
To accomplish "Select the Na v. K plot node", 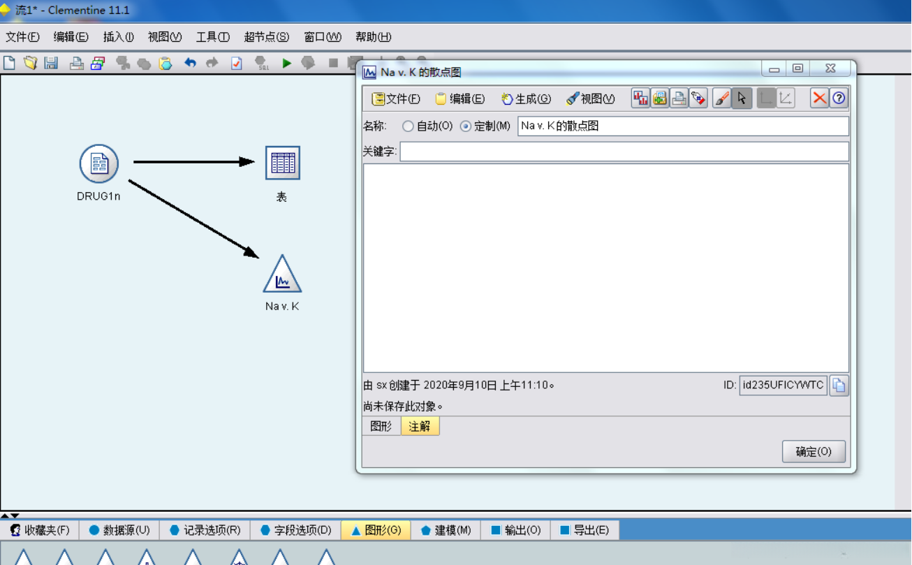I will (x=282, y=274).
